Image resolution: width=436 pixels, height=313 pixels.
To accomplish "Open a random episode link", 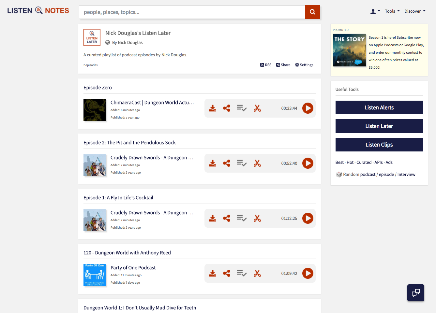I will click(x=386, y=174).
